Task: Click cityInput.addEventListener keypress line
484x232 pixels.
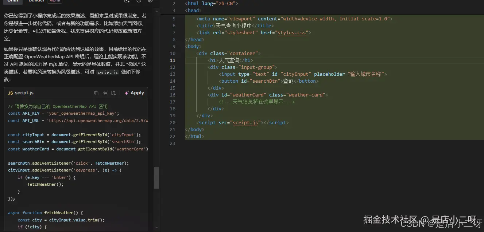Action: pyautogui.click(x=65, y=170)
